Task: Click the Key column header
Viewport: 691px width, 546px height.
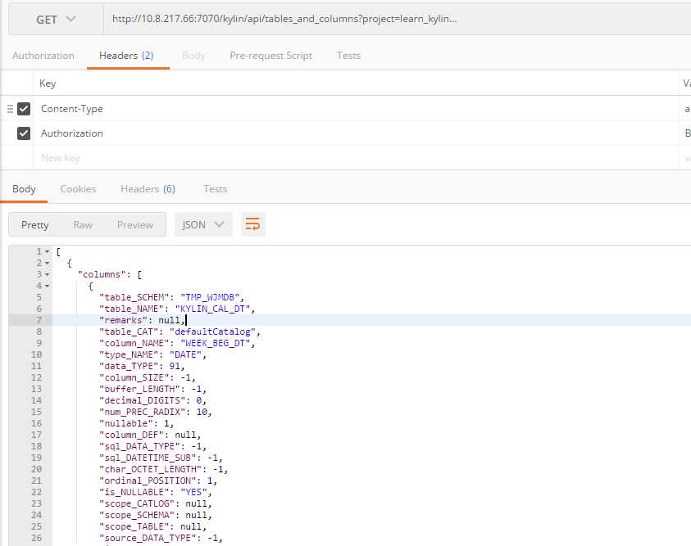Action: (x=48, y=83)
